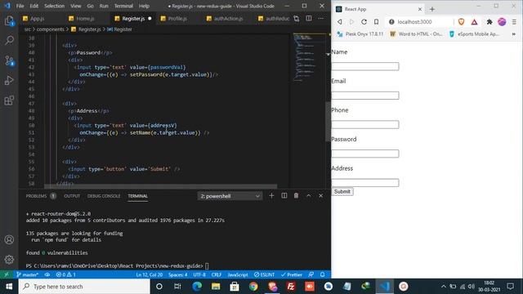Click the Password input field in browser

point(365,154)
